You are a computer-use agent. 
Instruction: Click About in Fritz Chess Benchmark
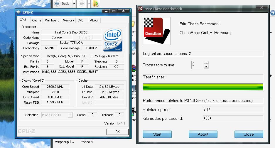click(203, 134)
